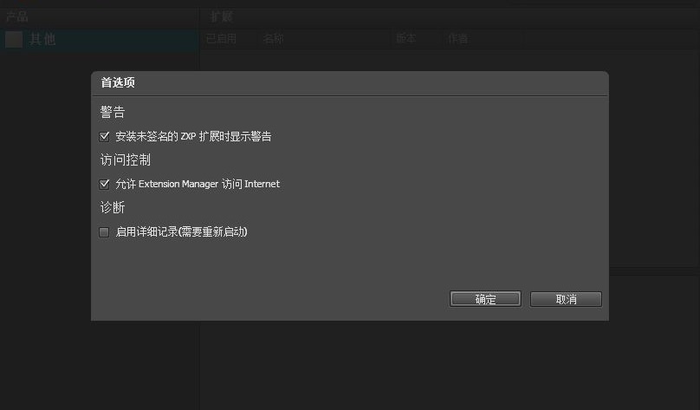Screen dimensions: 700x410
Task: Click the 启用详细记录(需要重新启动) label
Action: [x=181, y=231]
